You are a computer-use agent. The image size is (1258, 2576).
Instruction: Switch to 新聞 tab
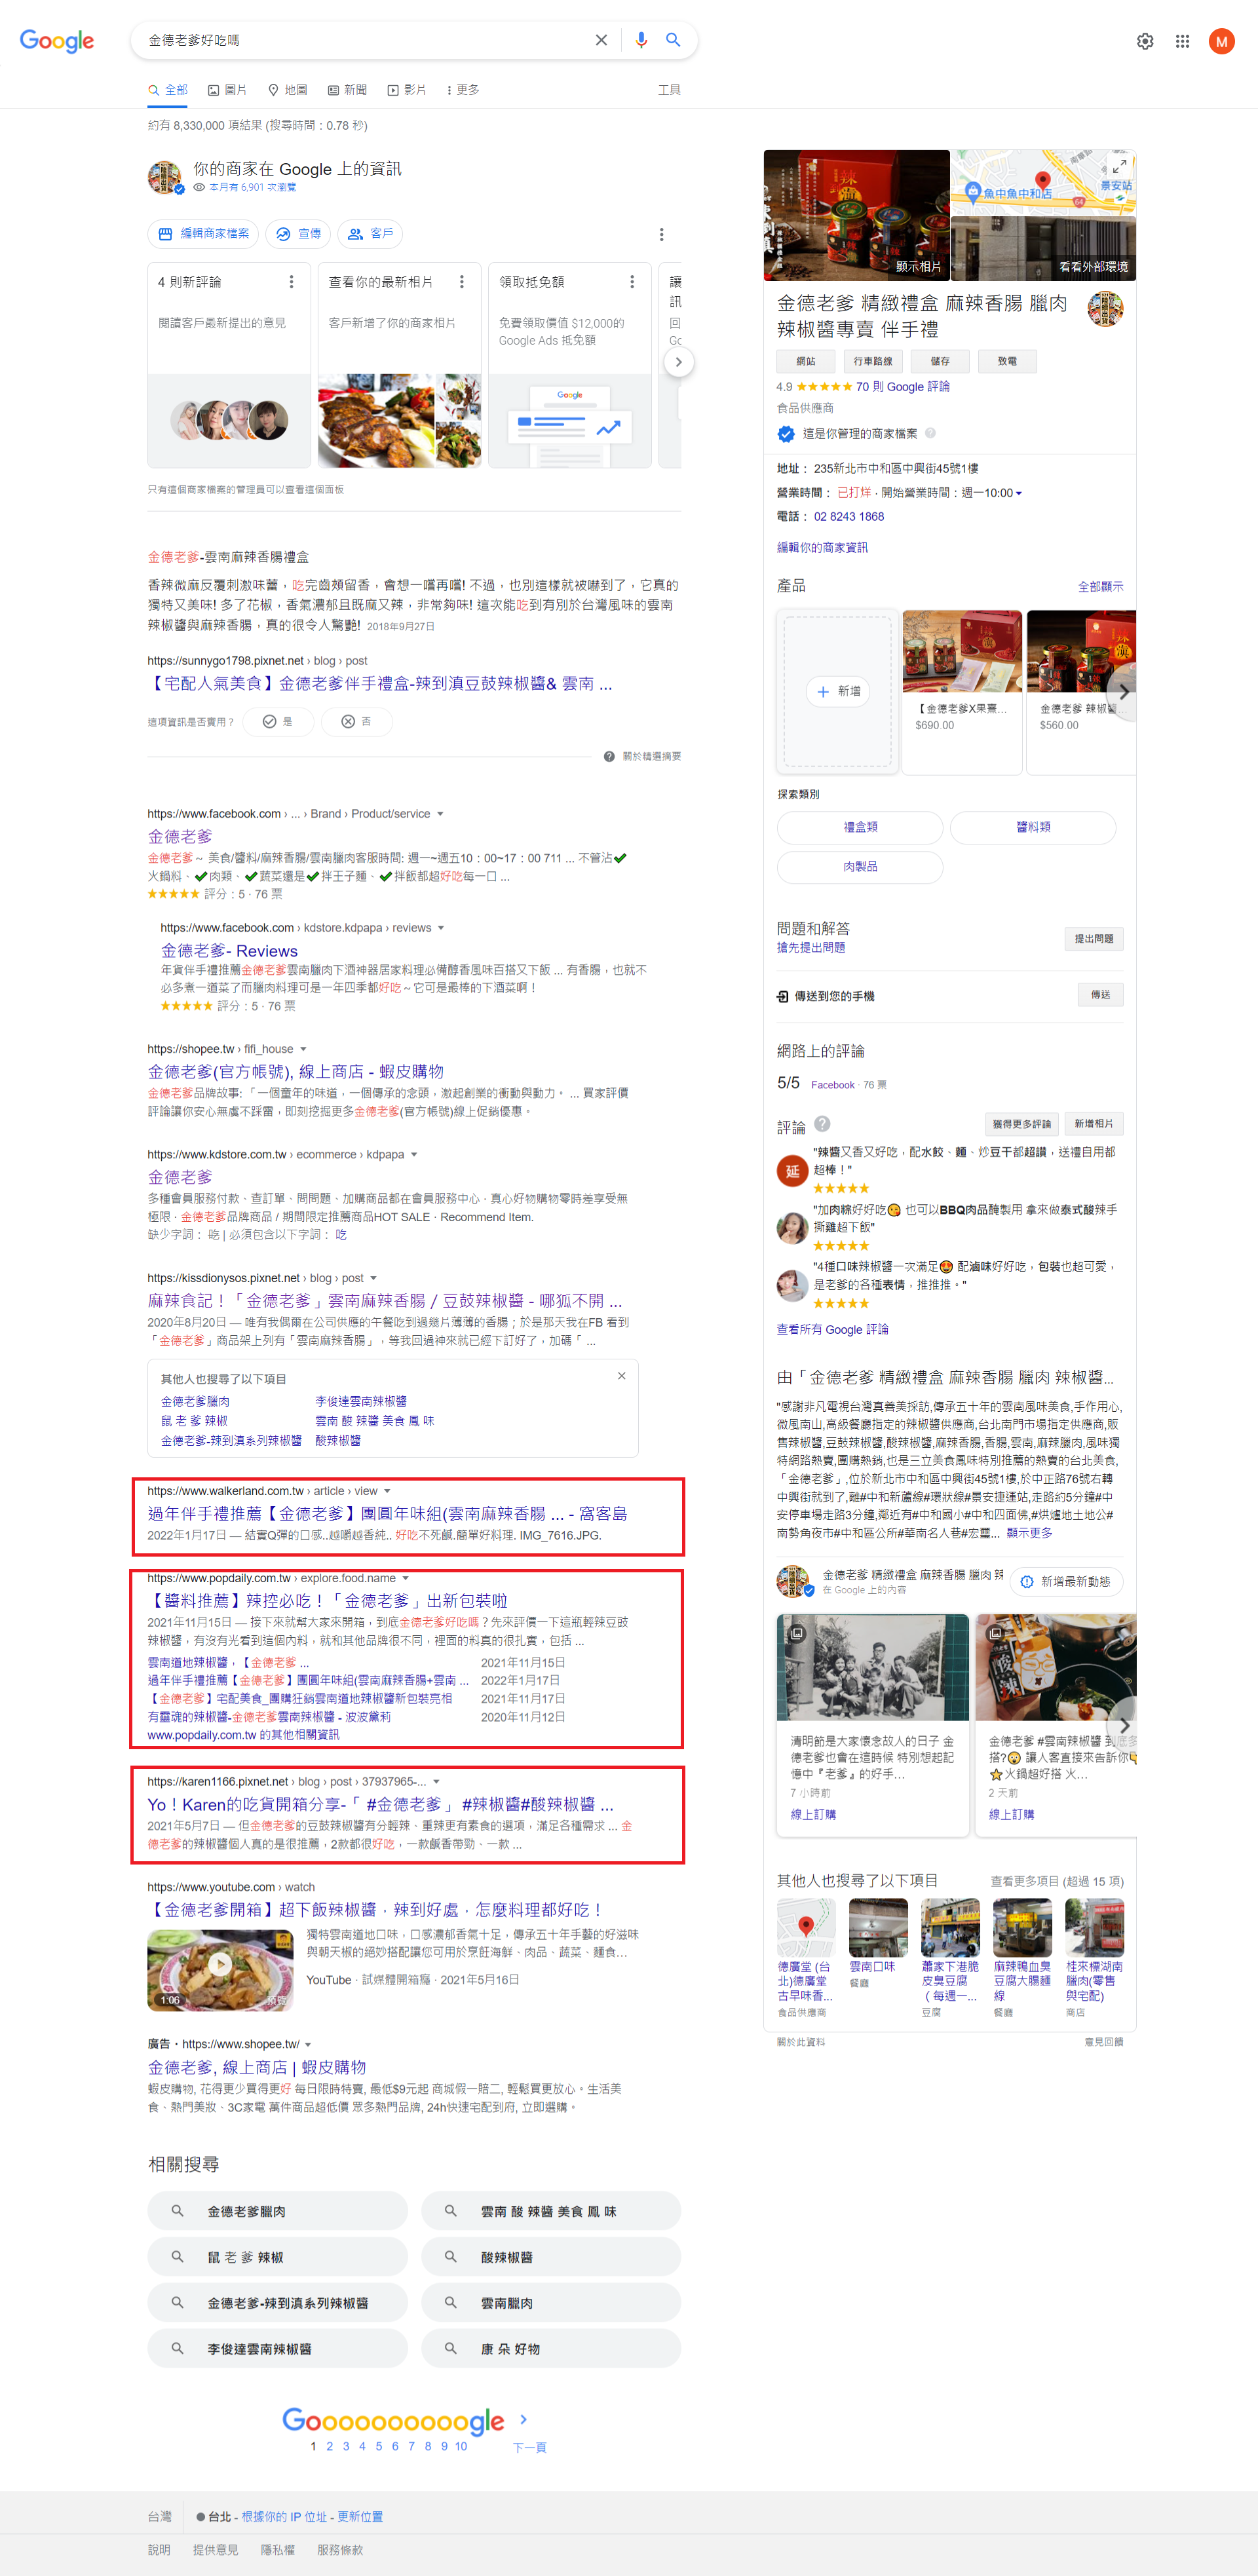tap(347, 90)
